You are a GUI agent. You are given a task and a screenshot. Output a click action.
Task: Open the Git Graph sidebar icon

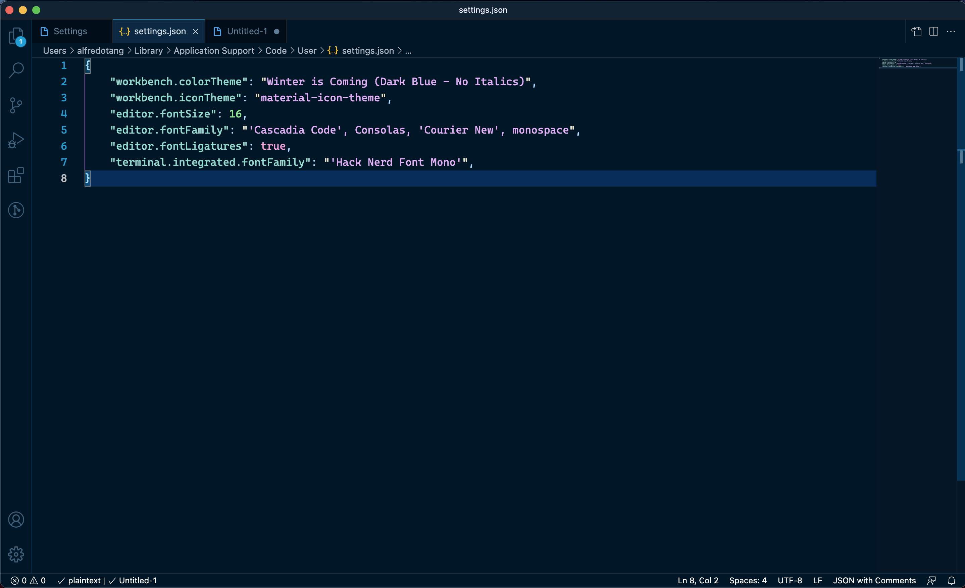(x=16, y=210)
